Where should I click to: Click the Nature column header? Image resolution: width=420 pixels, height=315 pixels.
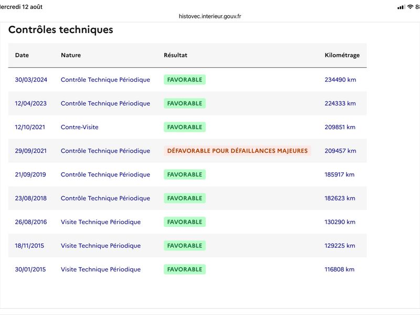(x=71, y=55)
